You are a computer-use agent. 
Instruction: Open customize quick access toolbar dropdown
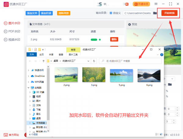pyautogui.click(x=43, y=50)
